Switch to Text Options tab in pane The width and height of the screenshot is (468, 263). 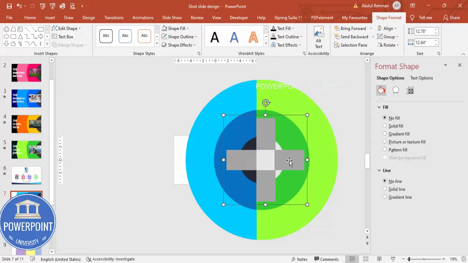[421, 78]
